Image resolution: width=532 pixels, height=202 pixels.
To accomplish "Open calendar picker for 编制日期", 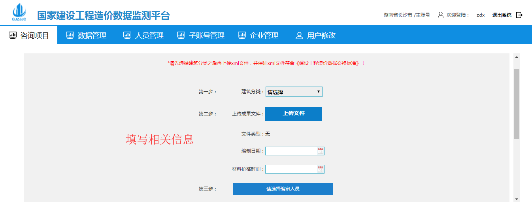I will (321, 151).
